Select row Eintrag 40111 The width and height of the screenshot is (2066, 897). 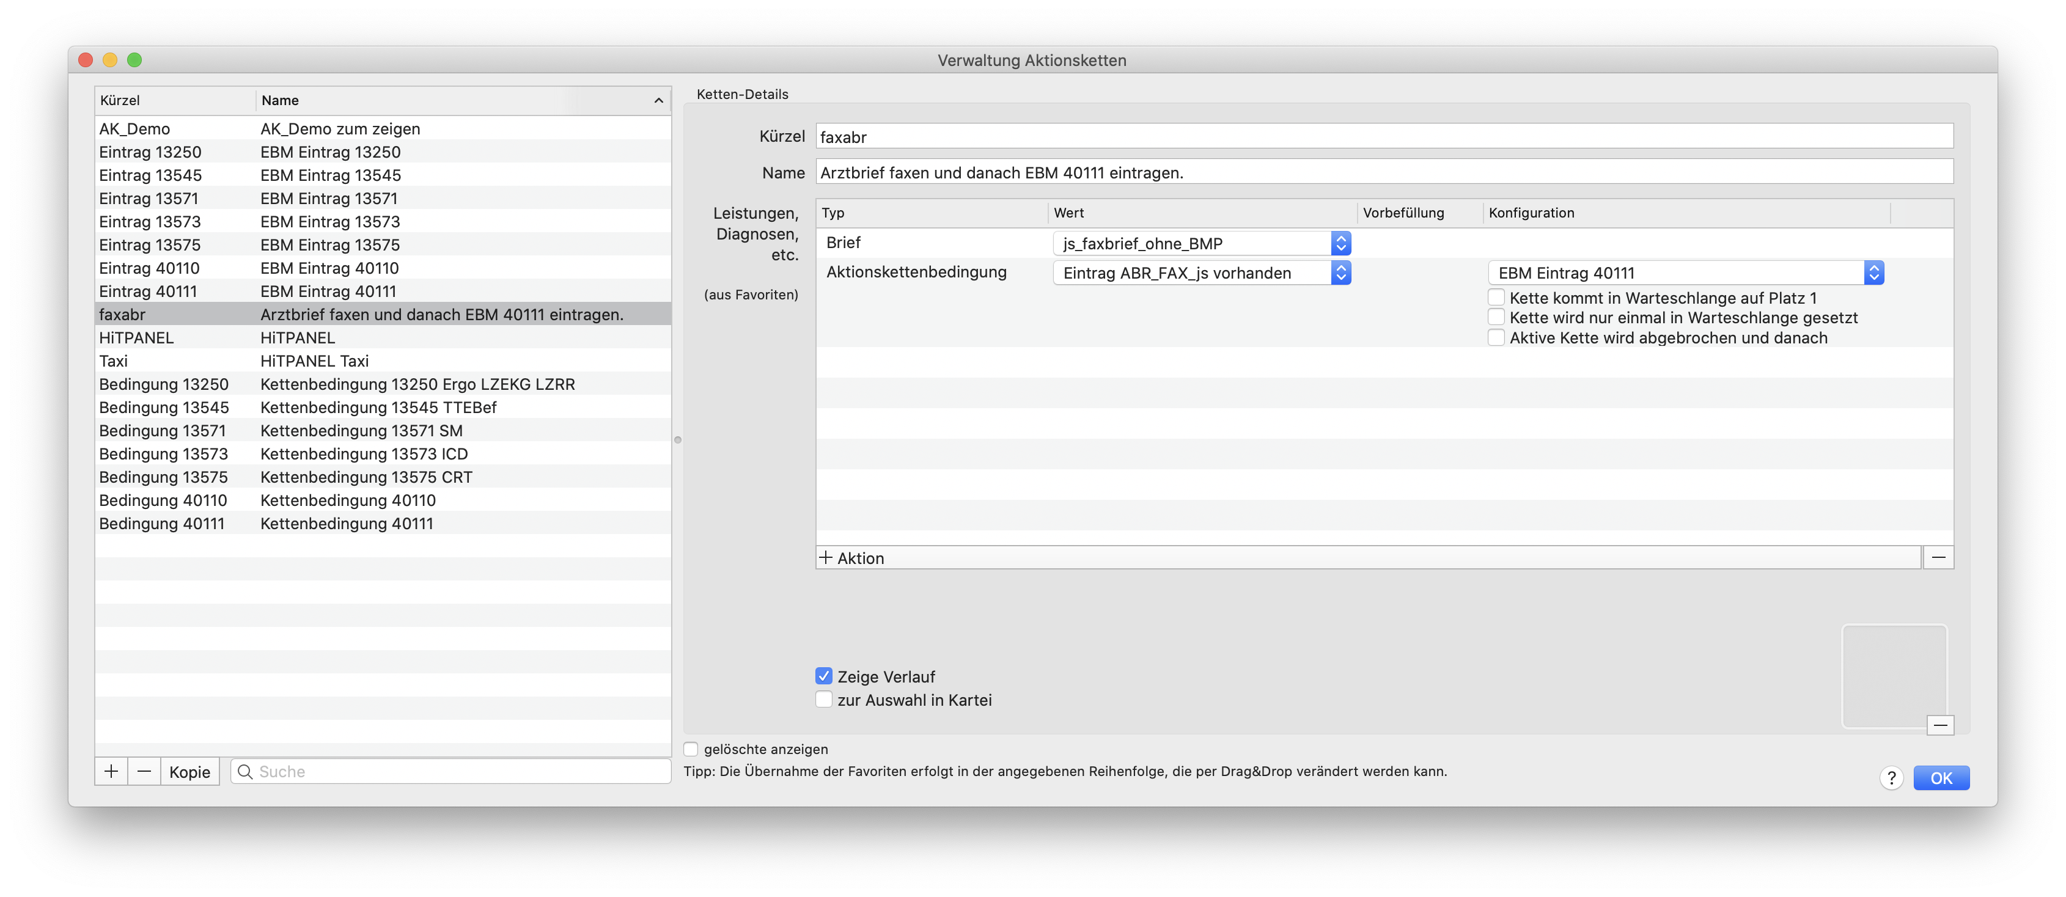coord(383,291)
